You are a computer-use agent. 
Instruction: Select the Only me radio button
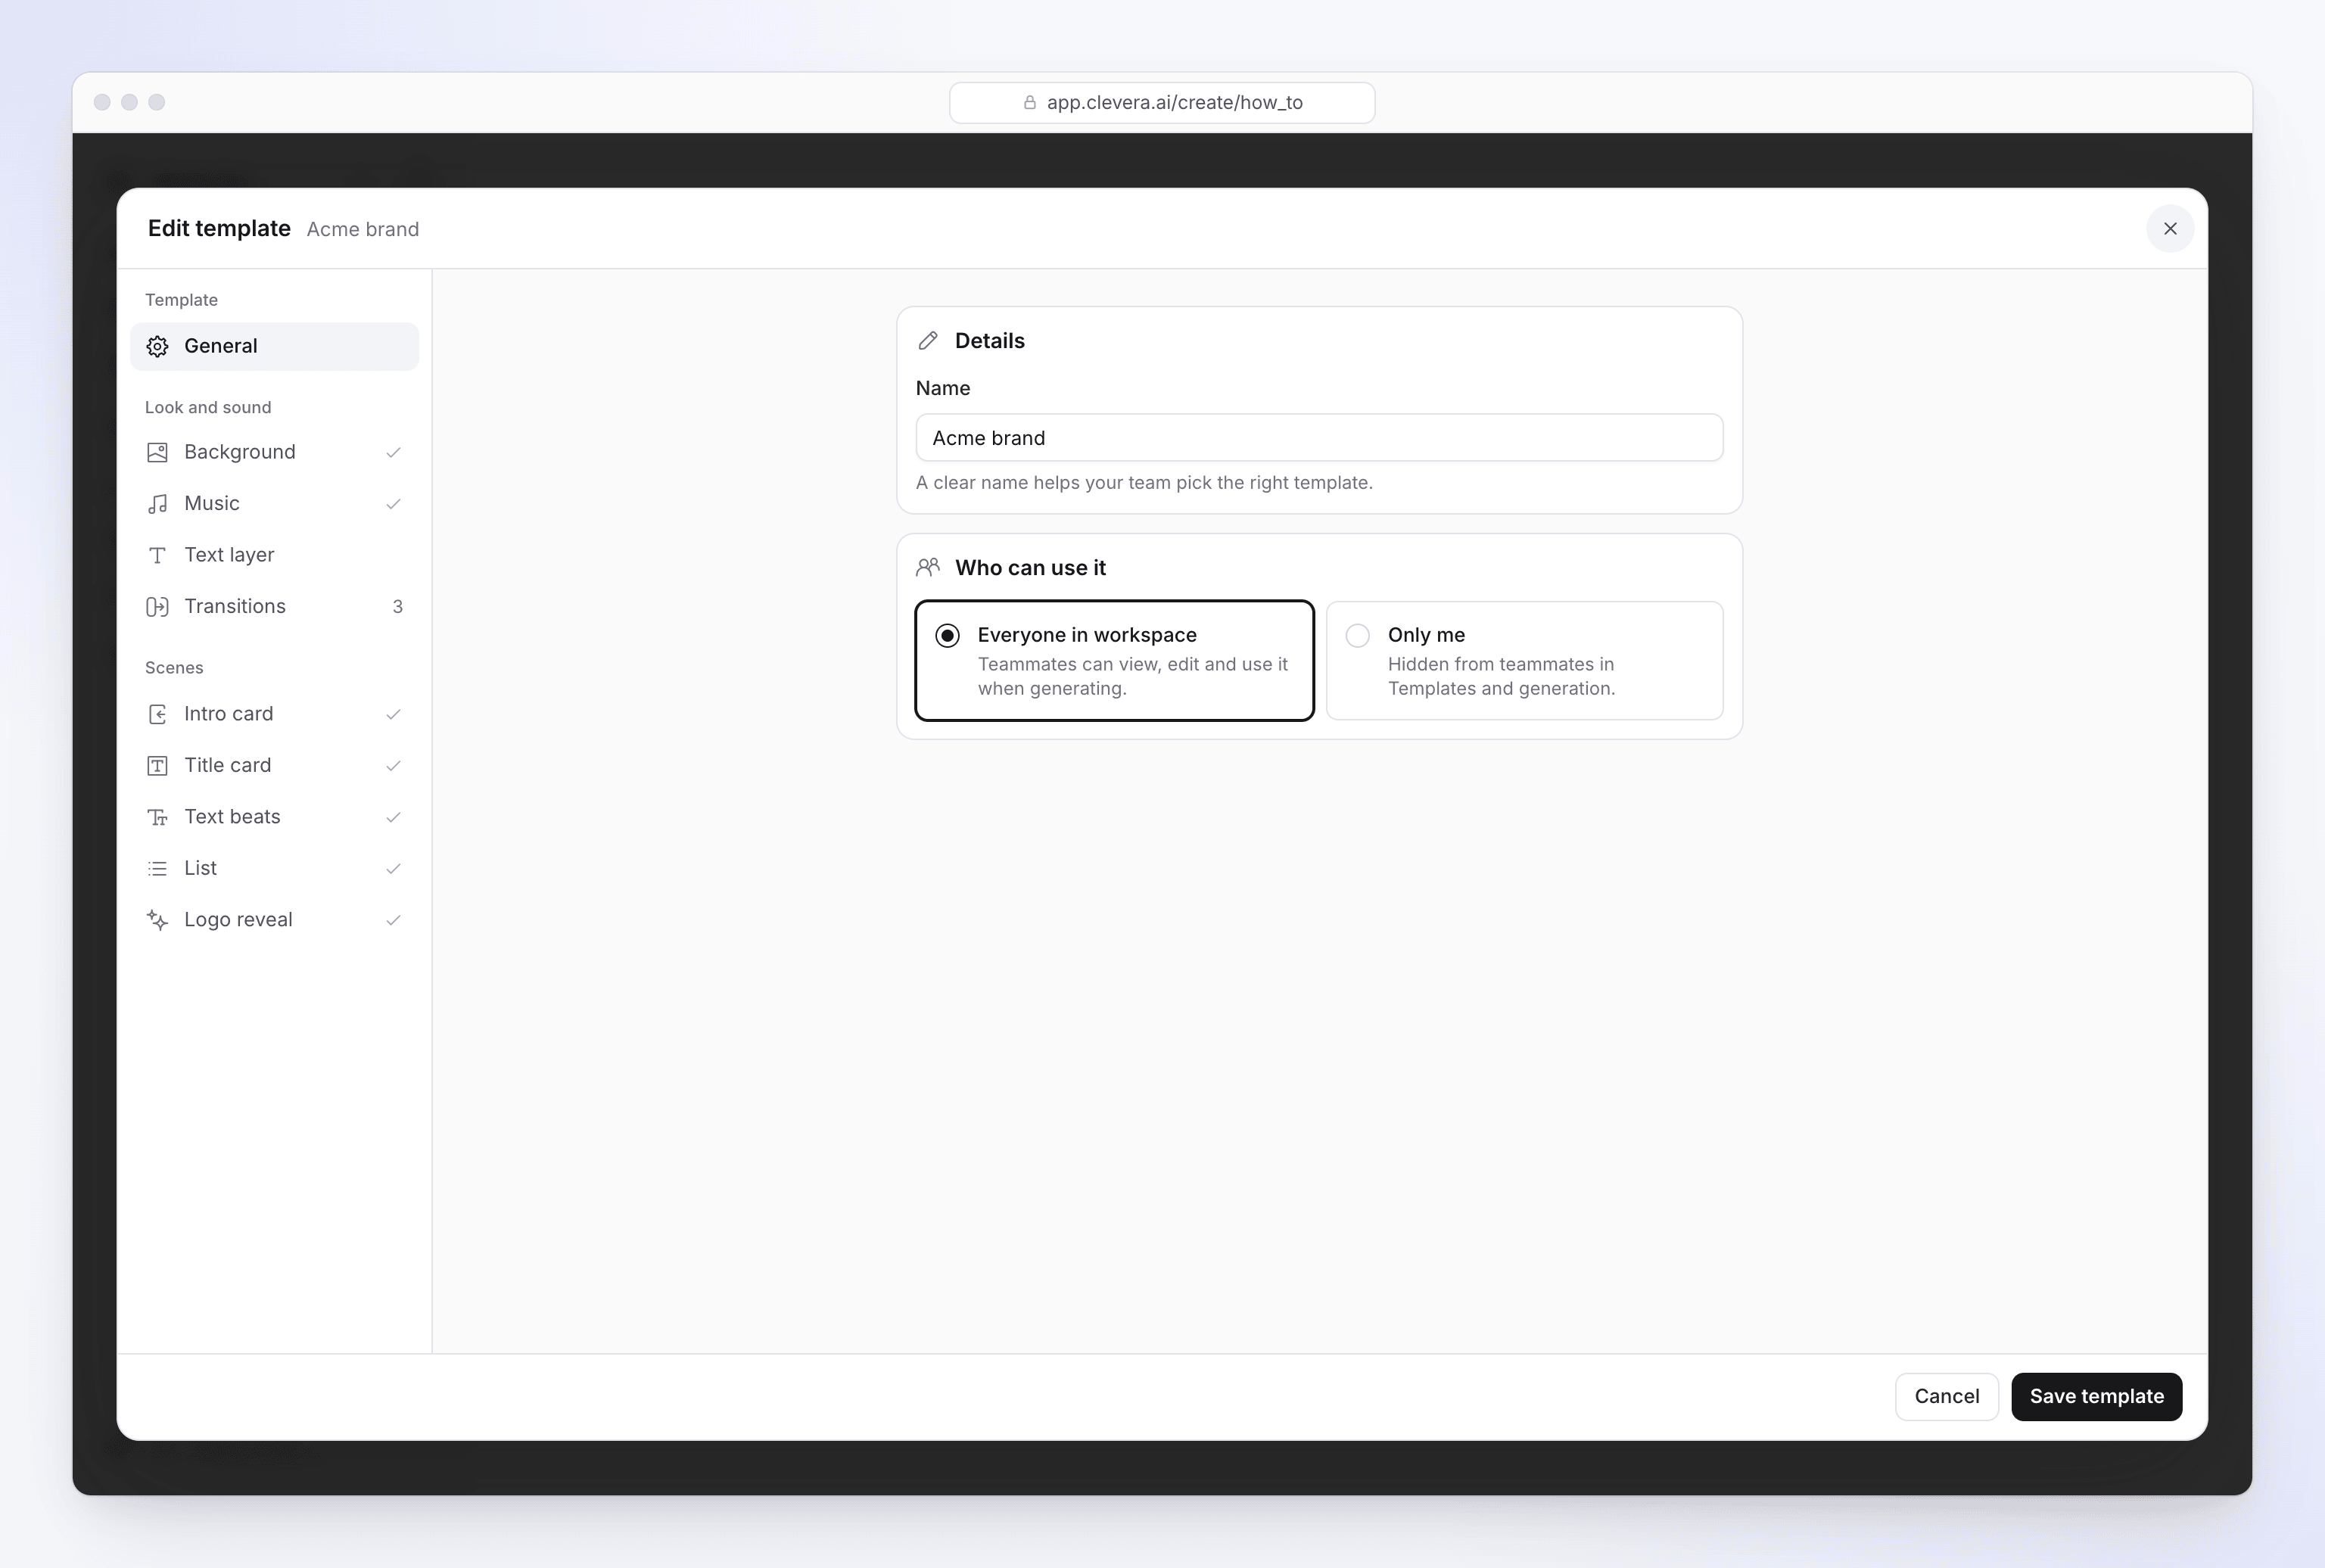tap(1357, 636)
